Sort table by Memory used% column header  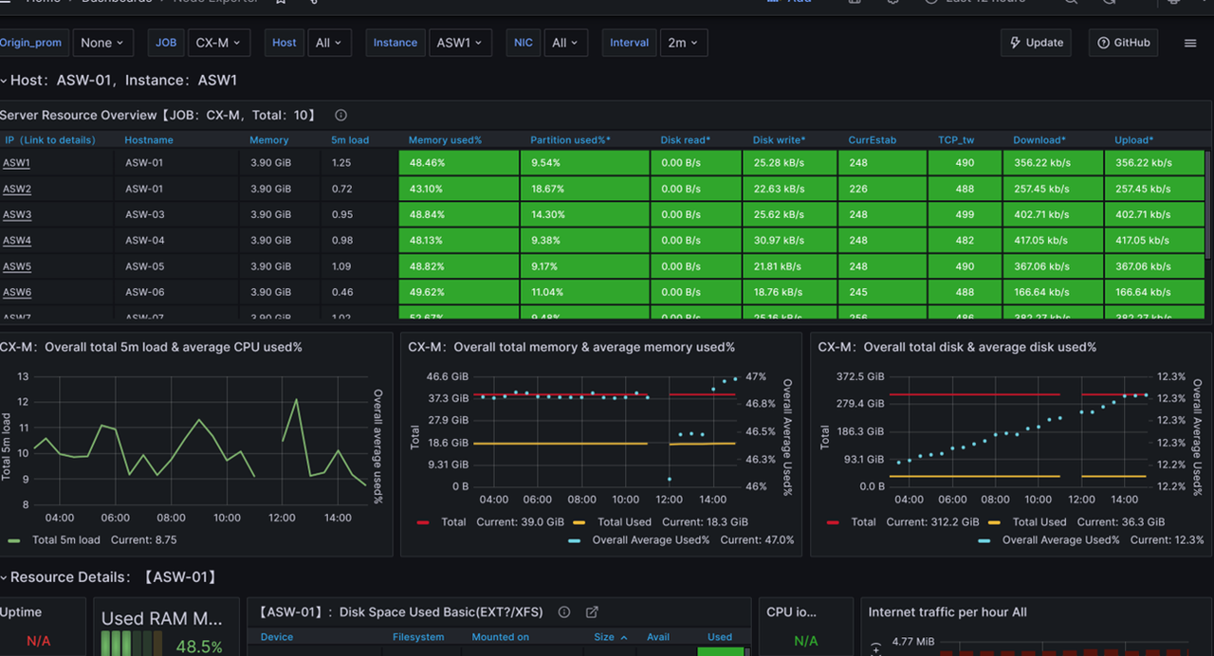pos(445,140)
